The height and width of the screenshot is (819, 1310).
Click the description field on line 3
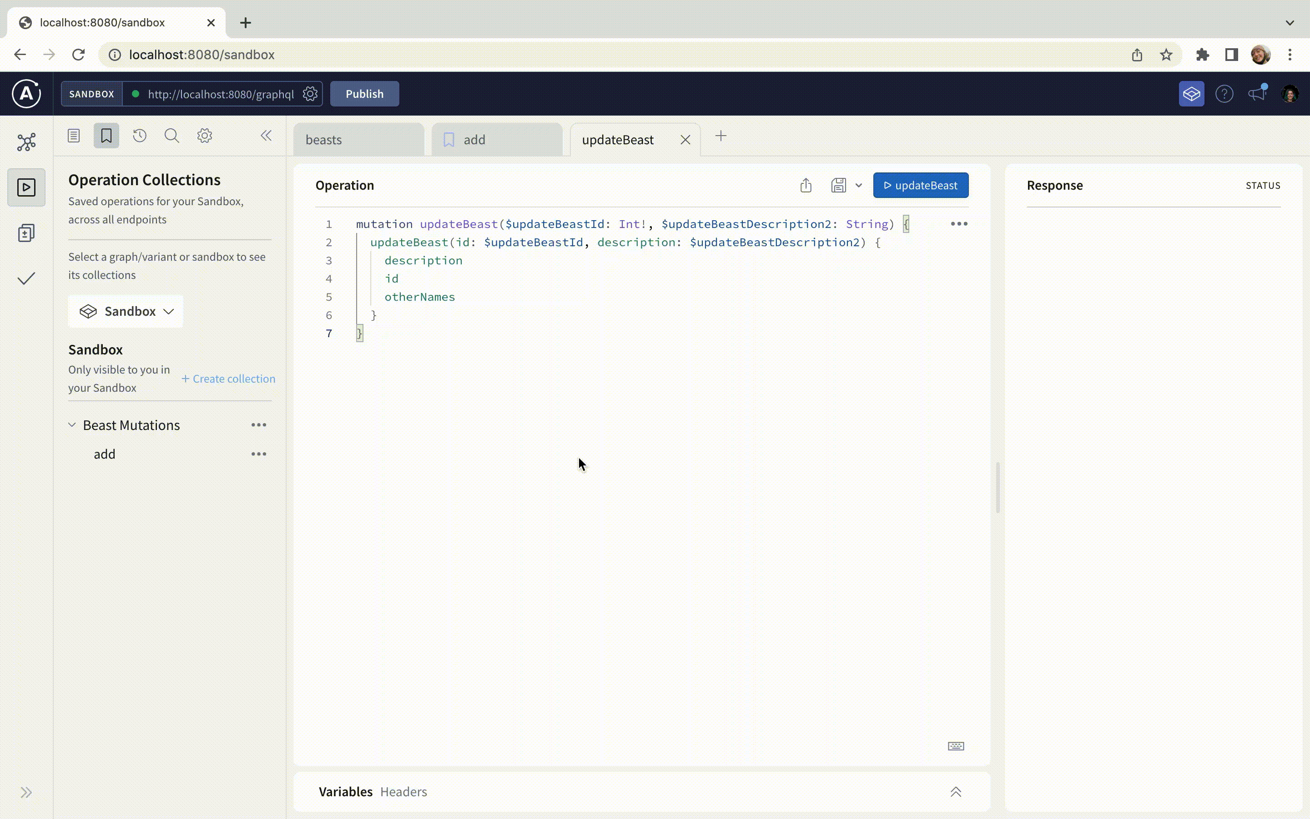click(423, 261)
